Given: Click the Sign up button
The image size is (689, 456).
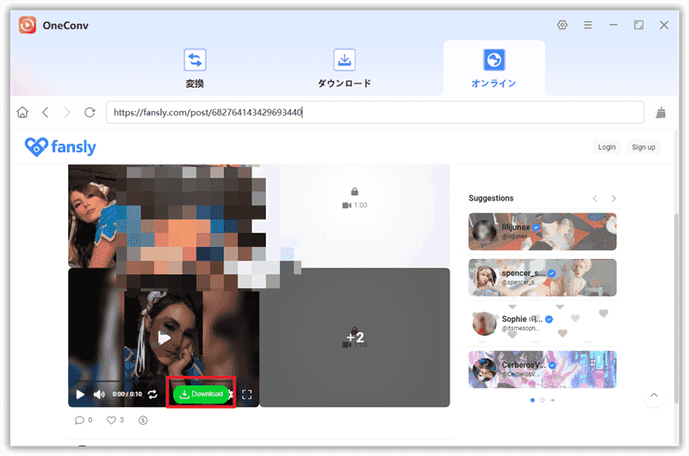Looking at the screenshot, I should (643, 147).
